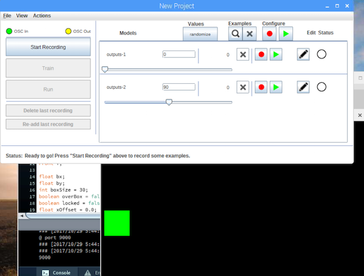Click the outputs-1 value slider handle

(x=105, y=69)
